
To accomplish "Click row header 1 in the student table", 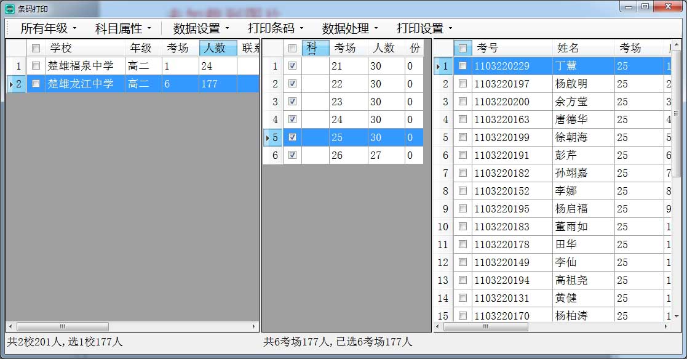I will pos(443,66).
